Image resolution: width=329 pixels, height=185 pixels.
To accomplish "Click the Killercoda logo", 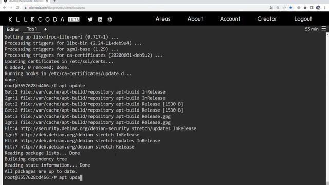I will (x=36, y=20).
